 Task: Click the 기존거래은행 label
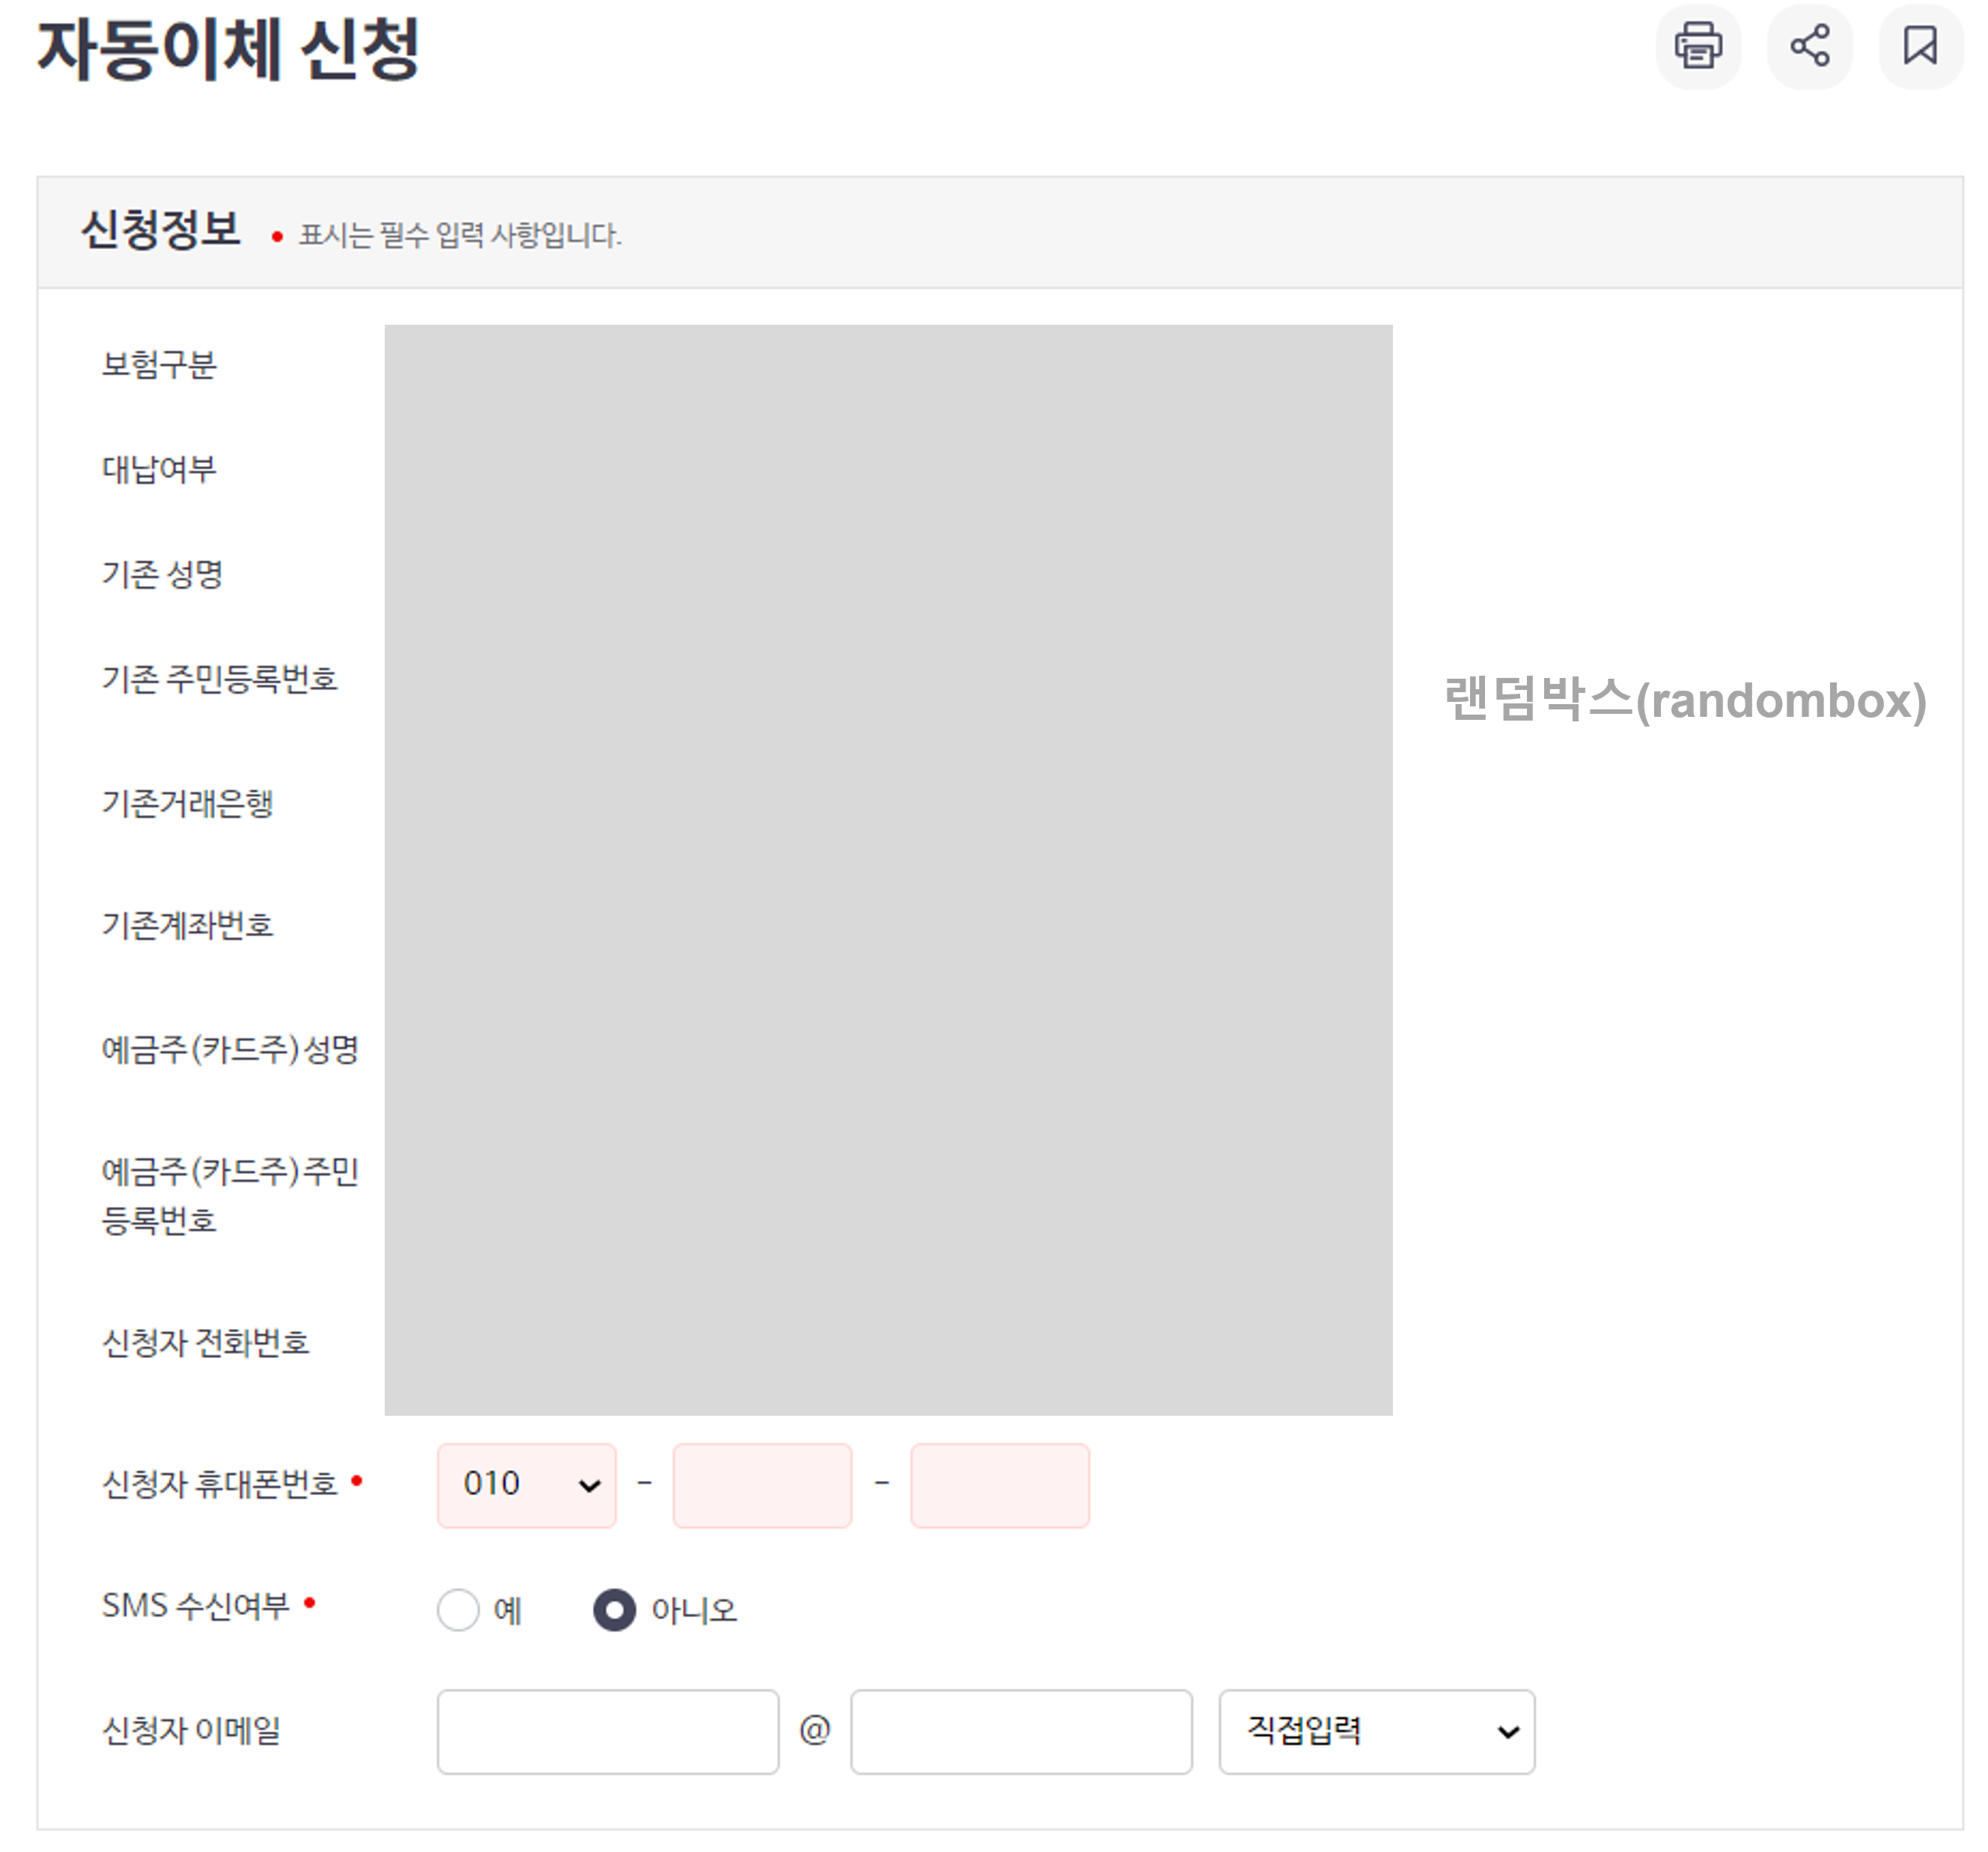[187, 803]
